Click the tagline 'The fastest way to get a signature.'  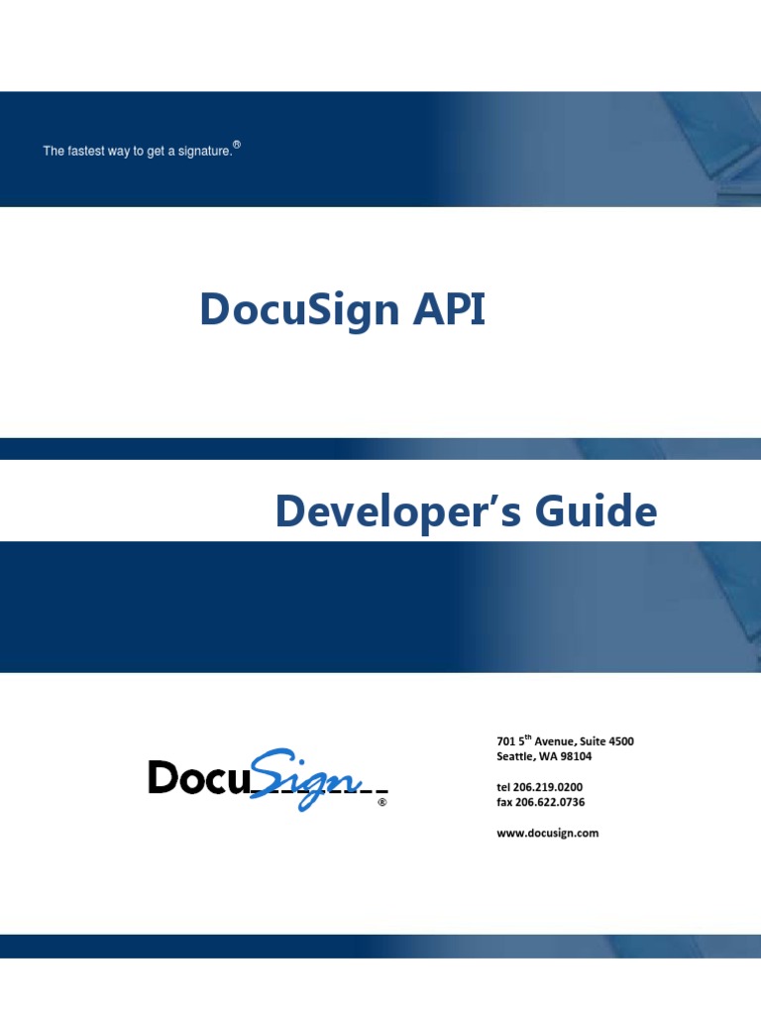click(x=142, y=150)
